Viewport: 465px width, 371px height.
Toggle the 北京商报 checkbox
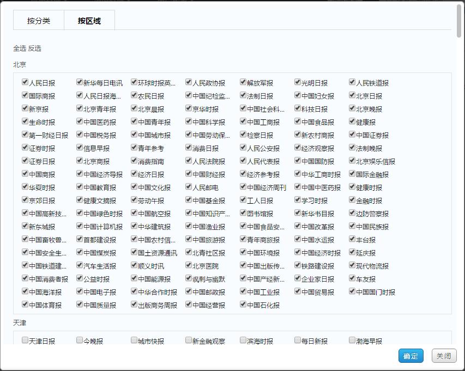click(x=80, y=160)
